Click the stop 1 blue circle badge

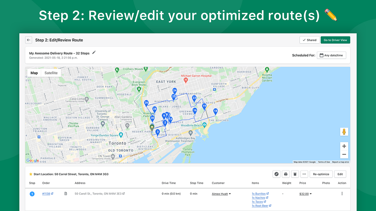coord(32,194)
